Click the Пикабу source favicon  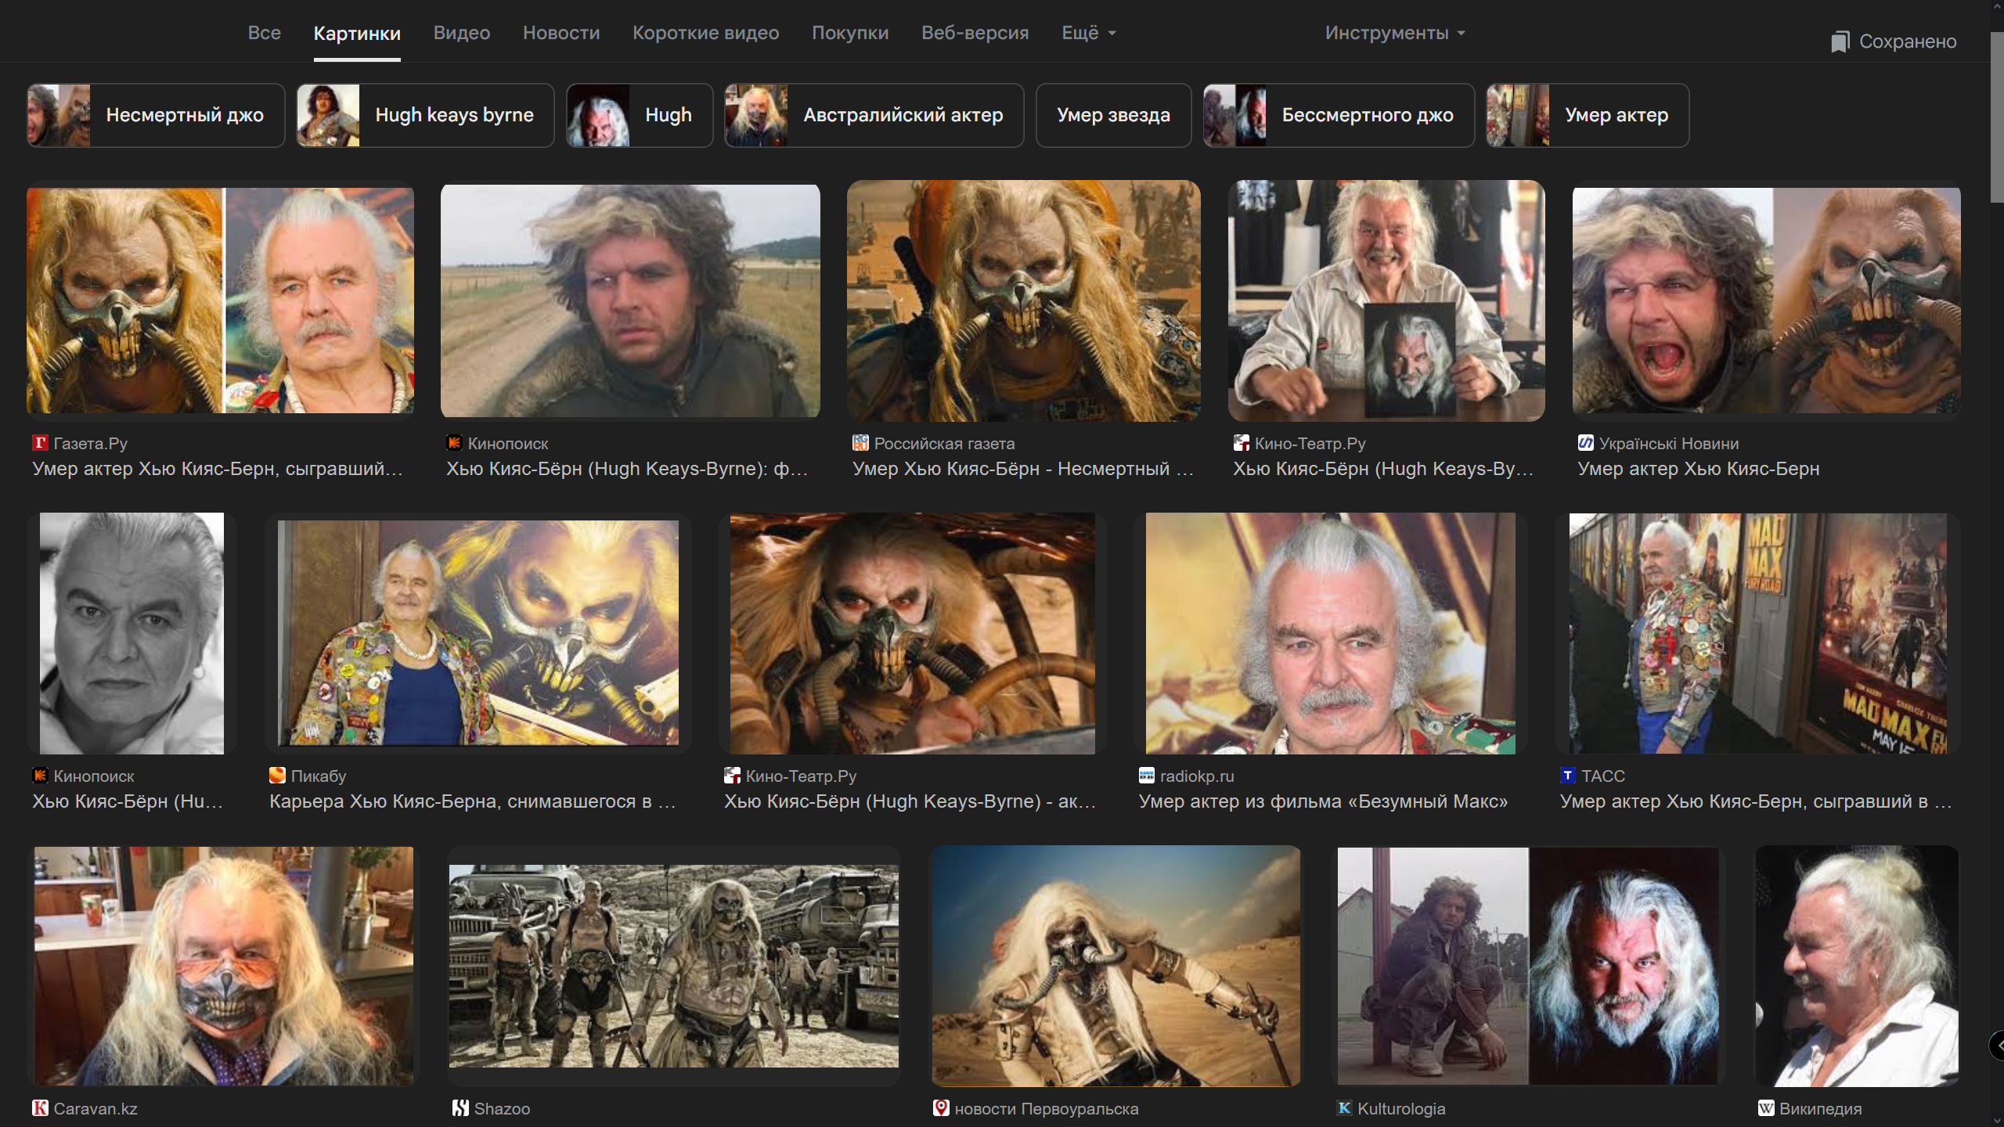277,776
